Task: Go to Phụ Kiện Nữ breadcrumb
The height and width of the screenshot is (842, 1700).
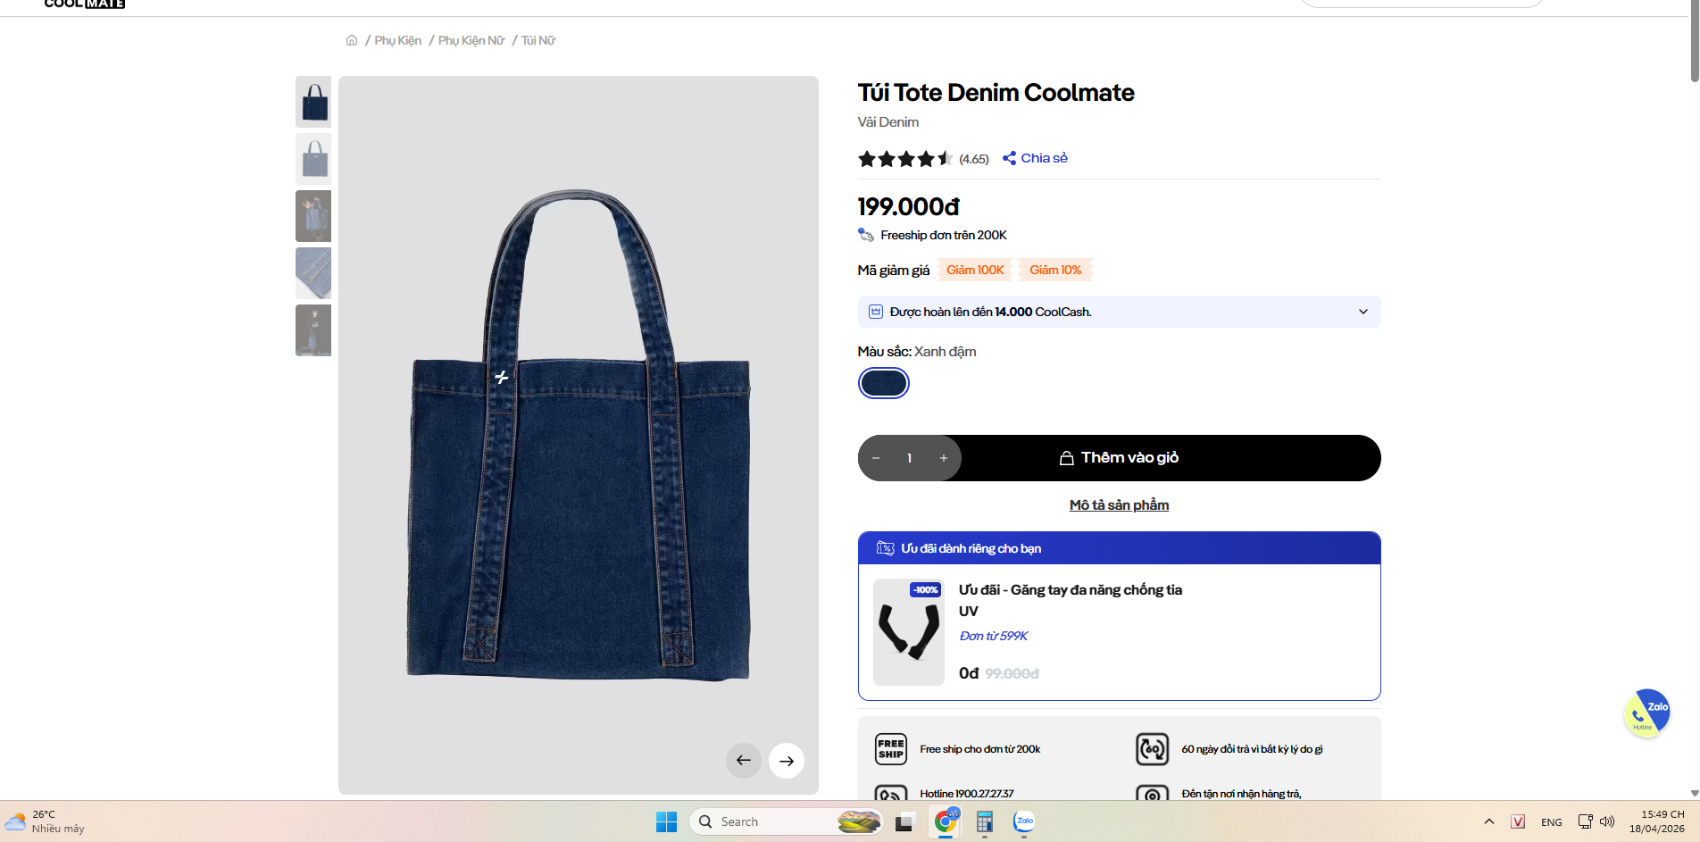Action: (x=471, y=40)
